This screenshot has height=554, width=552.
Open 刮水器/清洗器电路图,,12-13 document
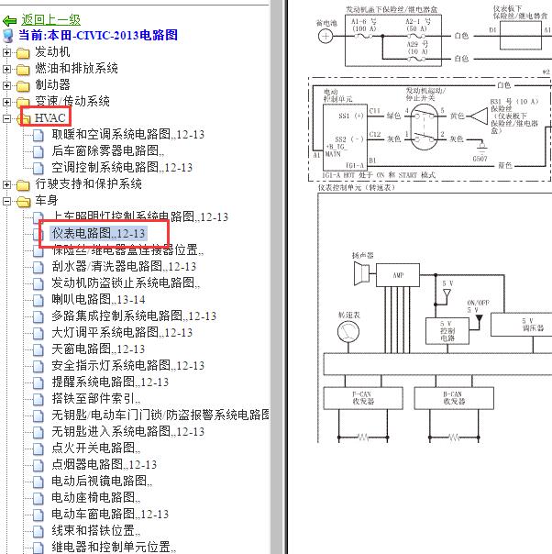pyautogui.click(x=124, y=266)
